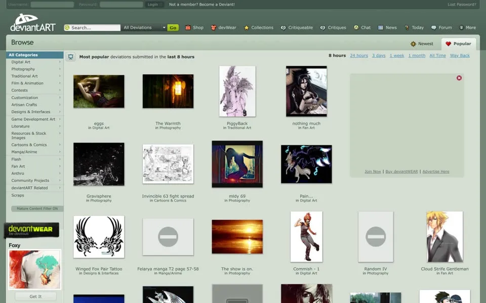Close the advertisement panel with red X
Screen dimensions: 486x303
(459, 78)
